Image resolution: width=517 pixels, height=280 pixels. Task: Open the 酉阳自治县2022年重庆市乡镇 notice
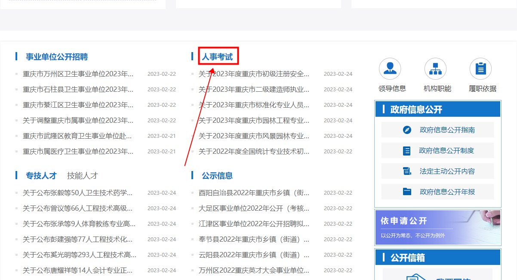point(255,193)
